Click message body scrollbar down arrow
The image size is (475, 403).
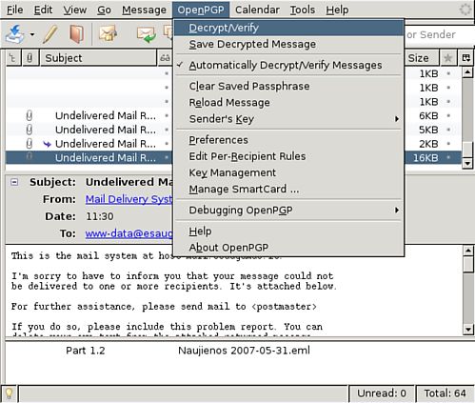(x=468, y=330)
